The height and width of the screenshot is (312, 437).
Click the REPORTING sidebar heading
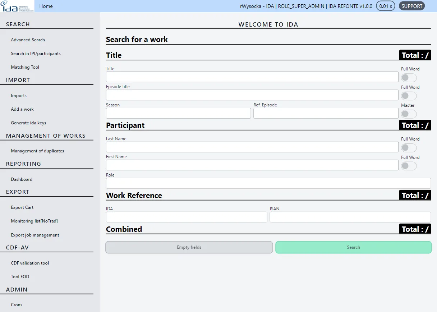tap(23, 164)
